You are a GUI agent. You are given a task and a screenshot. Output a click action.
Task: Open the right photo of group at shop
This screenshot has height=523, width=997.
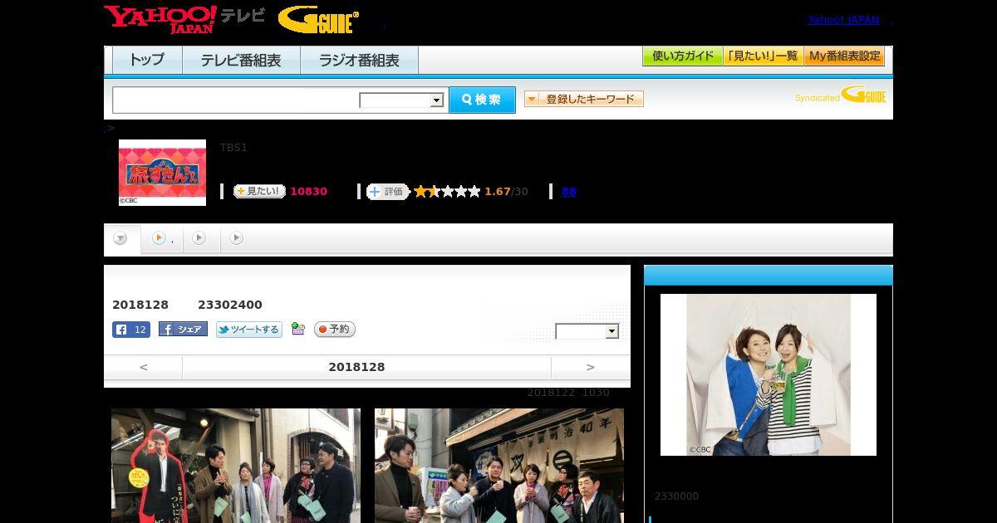click(x=499, y=466)
